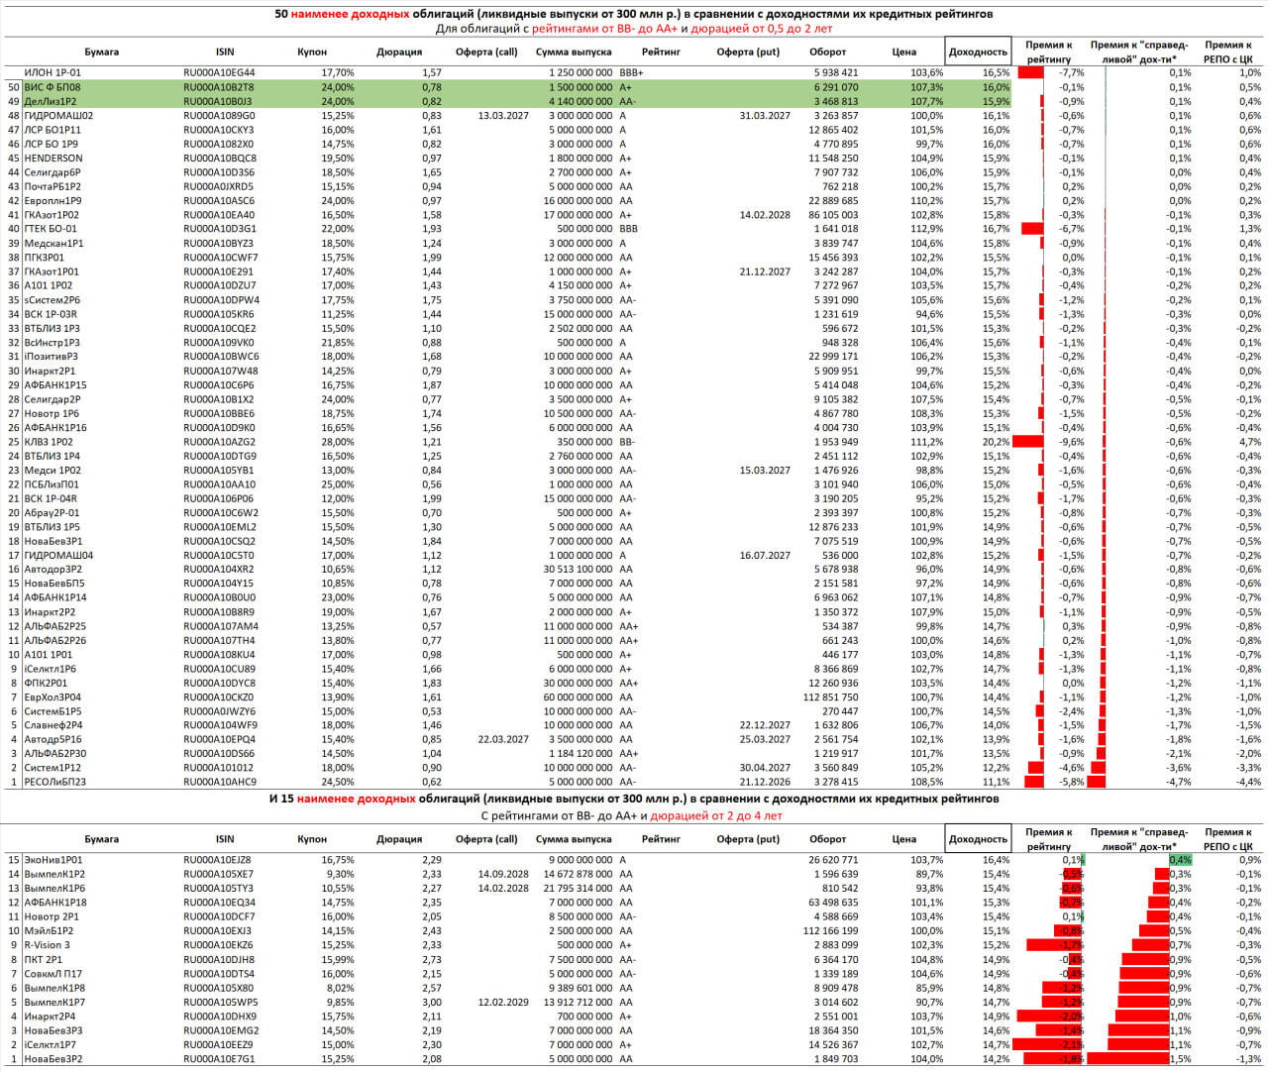Click the Рейтинг header in top table
The height and width of the screenshot is (1072, 1268).
point(661,52)
